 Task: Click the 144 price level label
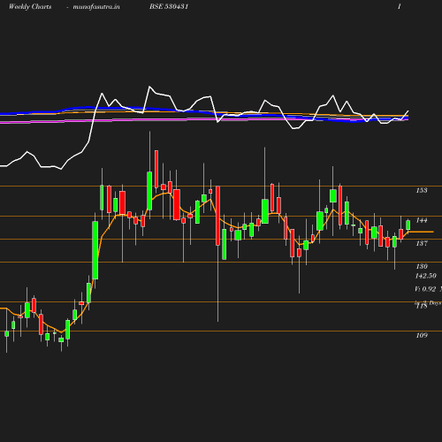(422, 220)
